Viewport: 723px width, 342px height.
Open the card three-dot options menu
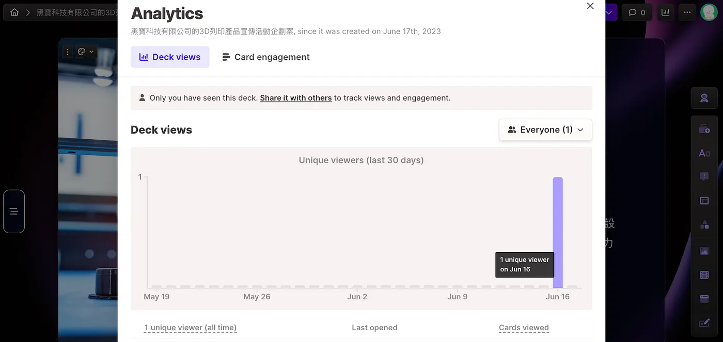pyautogui.click(x=67, y=52)
